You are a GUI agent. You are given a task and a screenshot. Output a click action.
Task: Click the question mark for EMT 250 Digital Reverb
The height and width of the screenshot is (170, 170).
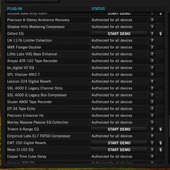[x=152, y=143]
